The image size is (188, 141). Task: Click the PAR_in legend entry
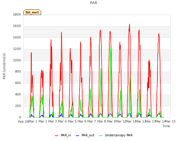pyautogui.click(x=63, y=135)
